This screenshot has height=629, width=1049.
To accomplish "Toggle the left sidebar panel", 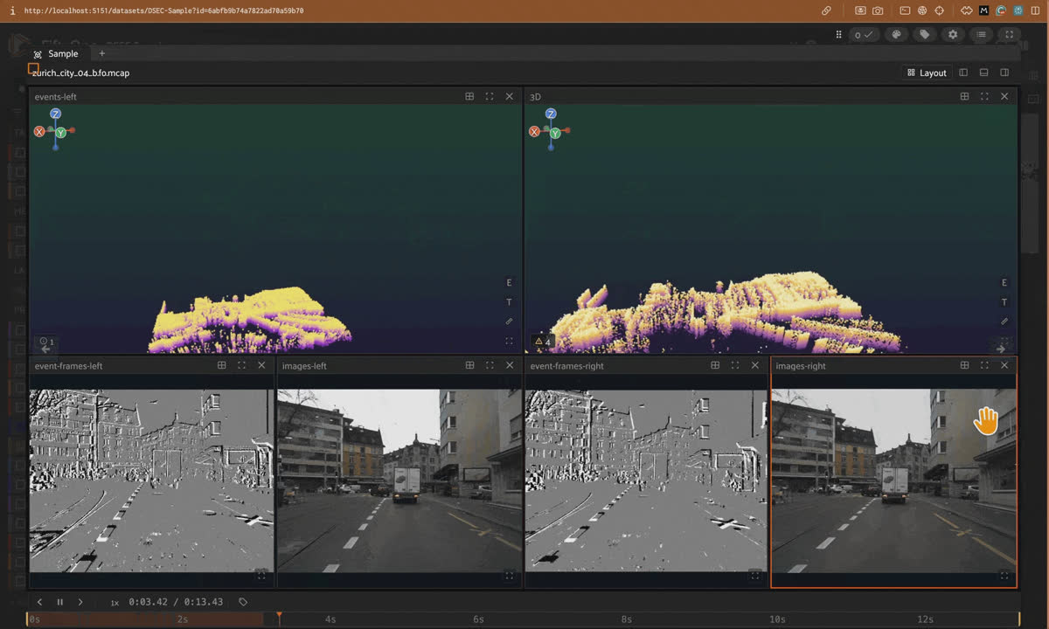I will (x=963, y=73).
